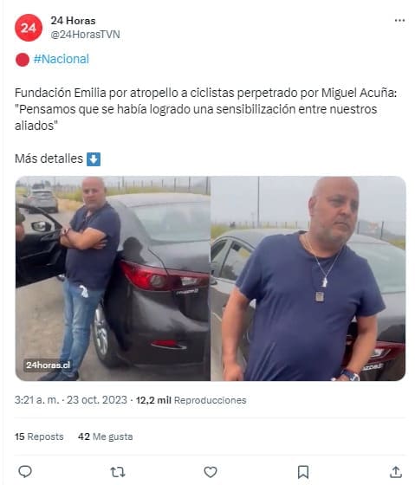
Task: Click the reply speech bubble icon
Action: tap(25, 472)
